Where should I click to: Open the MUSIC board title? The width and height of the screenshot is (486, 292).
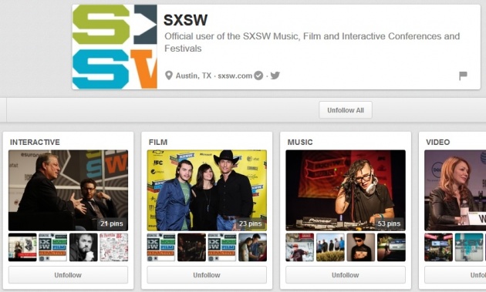(300, 142)
